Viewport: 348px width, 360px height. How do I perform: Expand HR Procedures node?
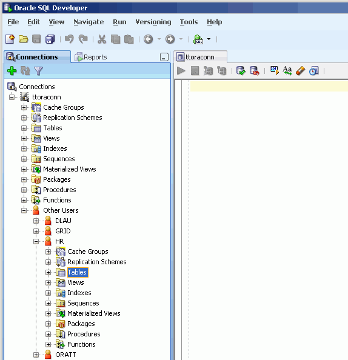click(49, 335)
